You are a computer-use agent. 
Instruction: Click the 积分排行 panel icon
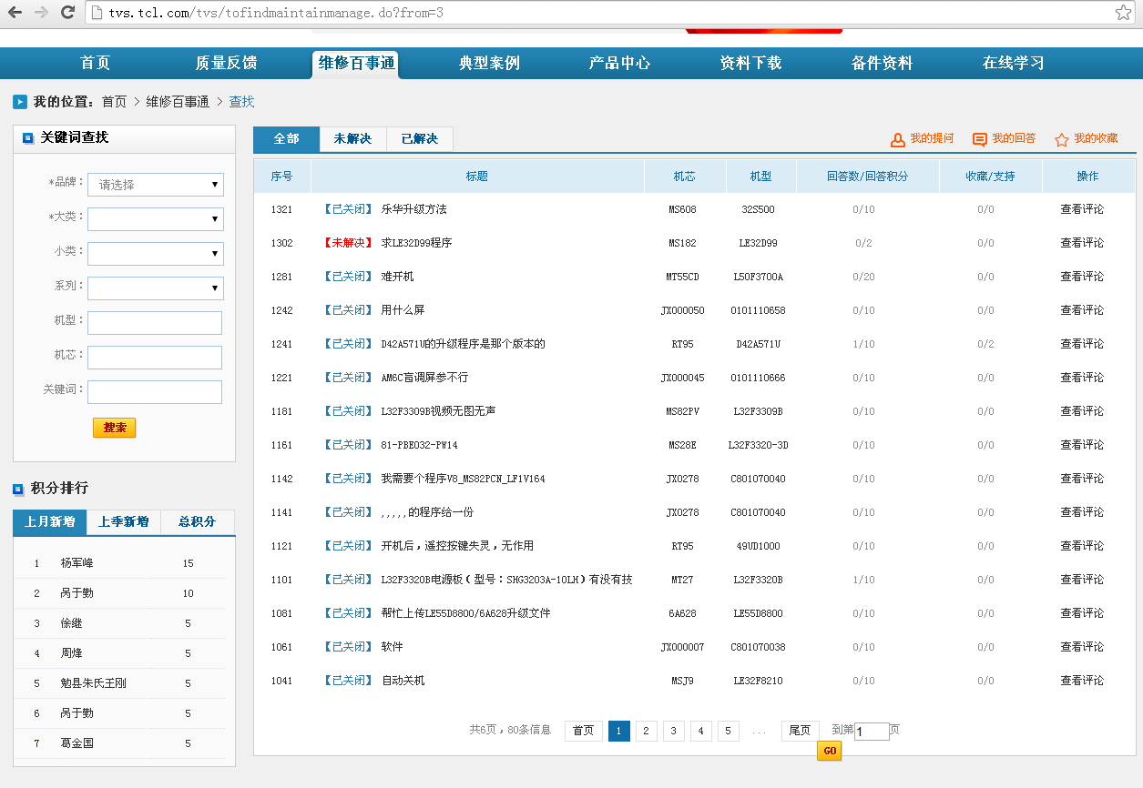pyautogui.click(x=18, y=490)
